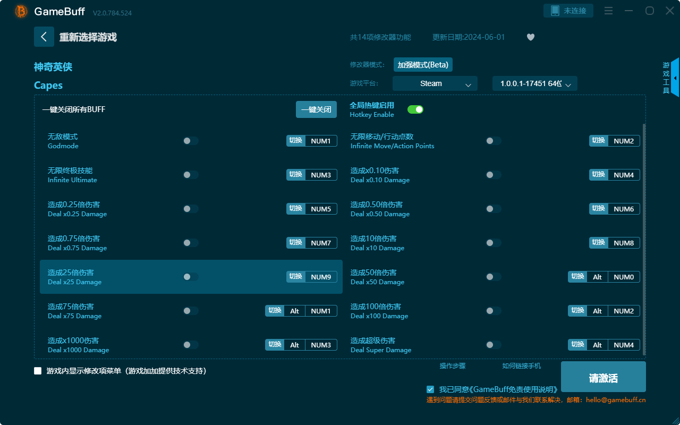The height and width of the screenshot is (425, 680).
Task: Toggle Deal x75 Damage
Action: pyautogui.click(x=191, y=311)
